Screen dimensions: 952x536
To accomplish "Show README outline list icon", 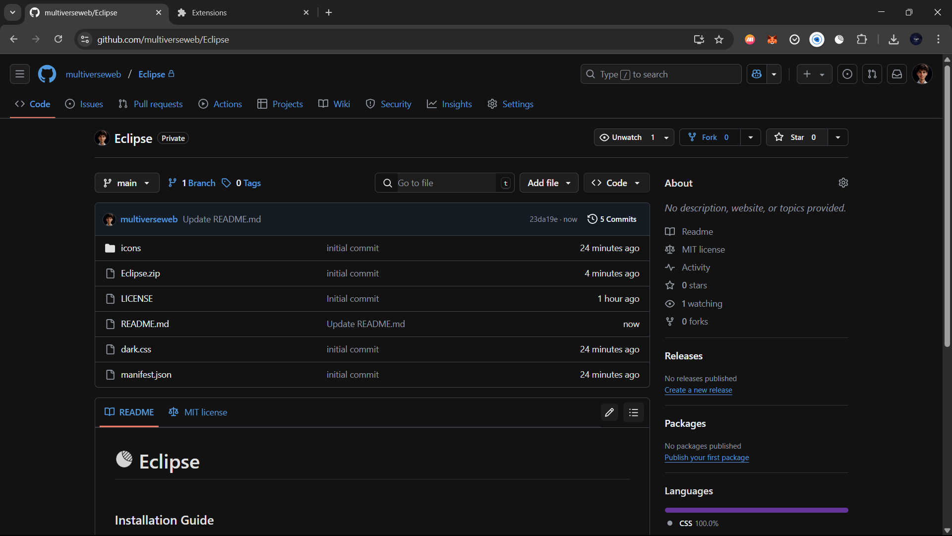I will (634, 412).
